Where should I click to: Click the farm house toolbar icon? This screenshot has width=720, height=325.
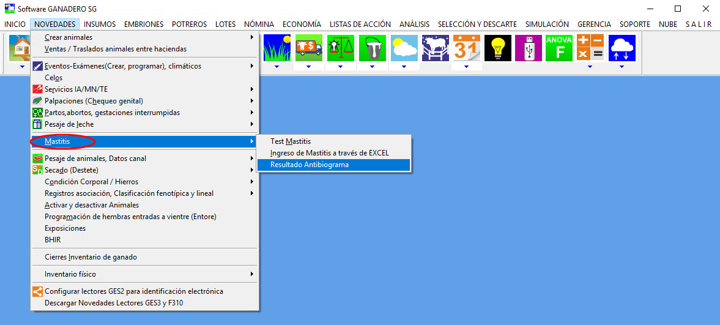20,48
